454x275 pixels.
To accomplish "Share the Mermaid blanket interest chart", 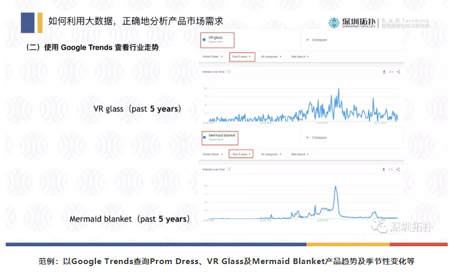I will point(398,169).
